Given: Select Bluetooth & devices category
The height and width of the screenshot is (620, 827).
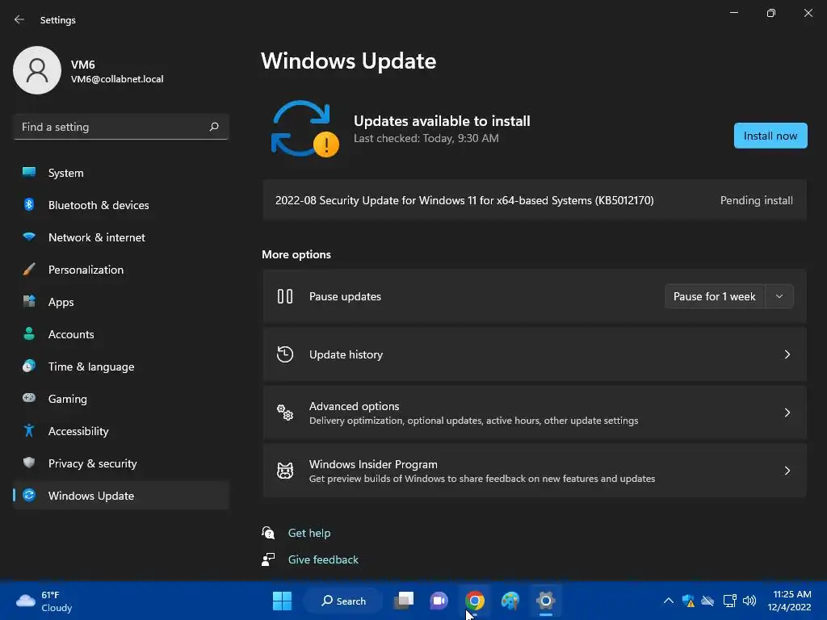Looking at the screenshot, I should 121,205.
